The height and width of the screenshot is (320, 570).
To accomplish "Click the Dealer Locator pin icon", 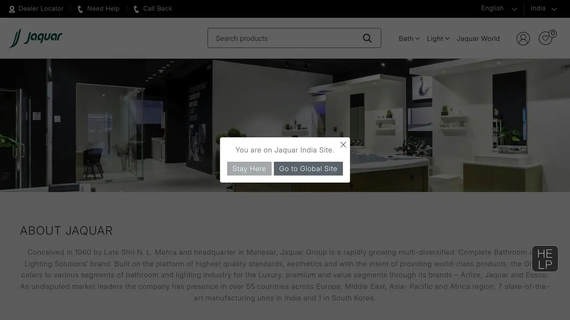I will [x=12, y=9].
